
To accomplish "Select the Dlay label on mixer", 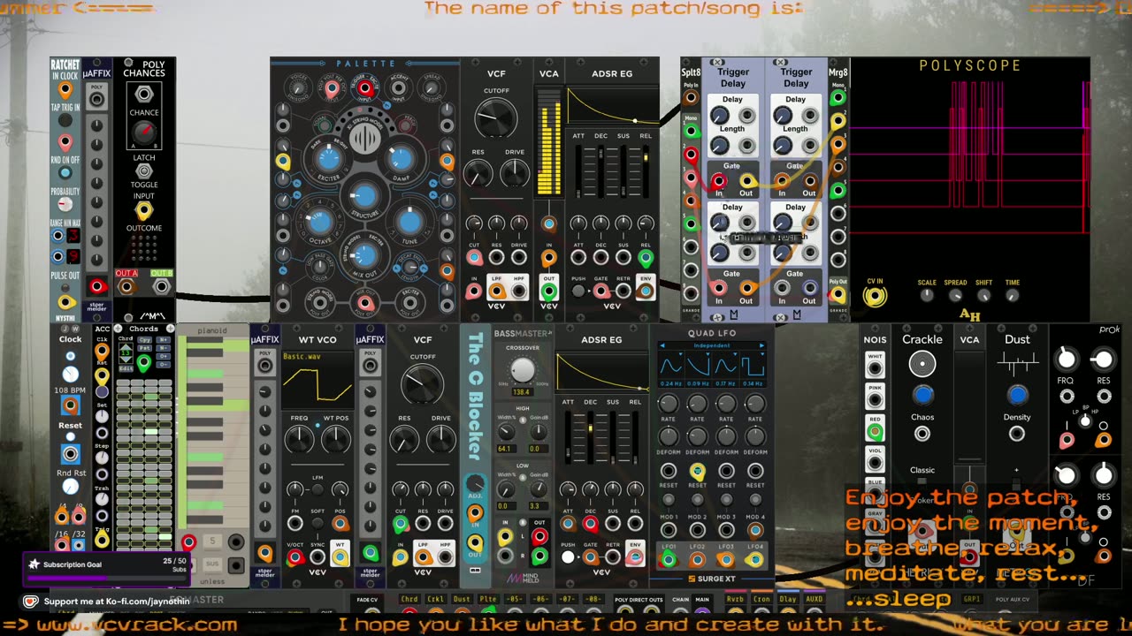I will (x=789, y=599).
